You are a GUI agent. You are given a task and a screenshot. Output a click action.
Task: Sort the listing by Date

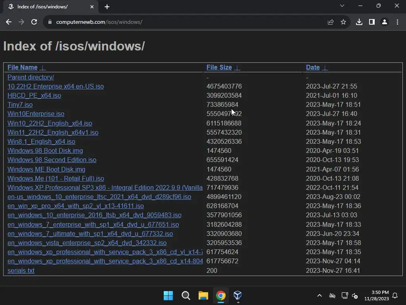[313, 68]
